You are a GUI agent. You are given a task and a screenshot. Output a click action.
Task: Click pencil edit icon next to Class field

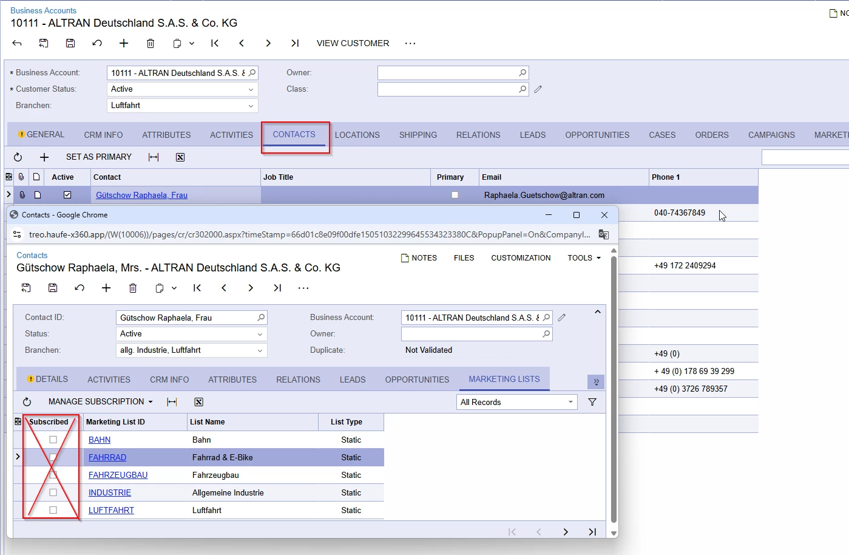coord(538,89)
